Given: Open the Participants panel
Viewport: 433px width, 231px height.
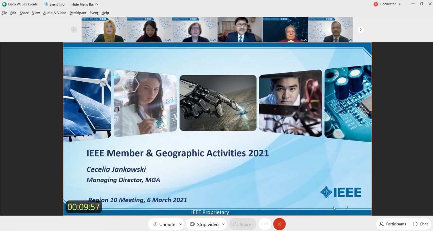Looking at the screenshot, I should click(x=393, y=224).
